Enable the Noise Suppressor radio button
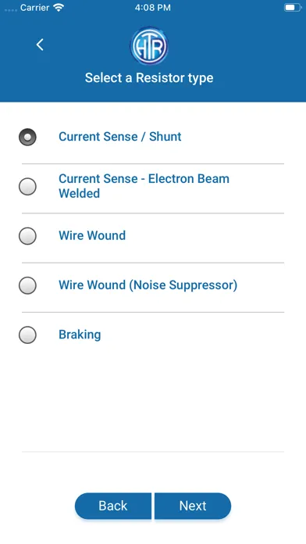 pyautogui.click(x=27, y=285)
